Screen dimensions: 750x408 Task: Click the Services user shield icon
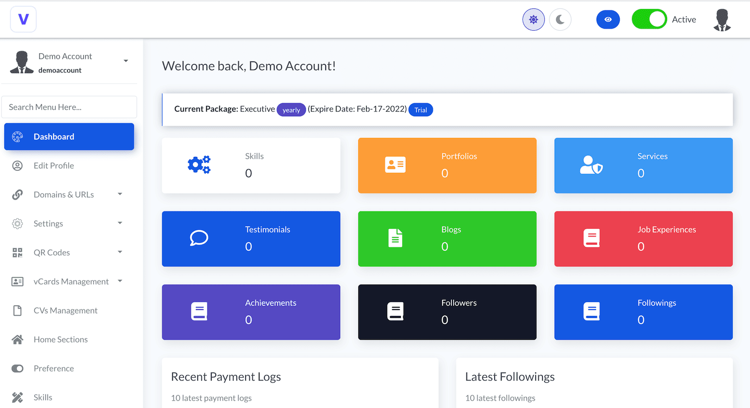coord(591,165)
